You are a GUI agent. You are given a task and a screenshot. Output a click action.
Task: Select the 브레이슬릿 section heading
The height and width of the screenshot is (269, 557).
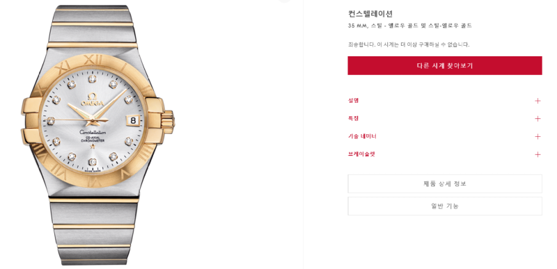[361, 154]
